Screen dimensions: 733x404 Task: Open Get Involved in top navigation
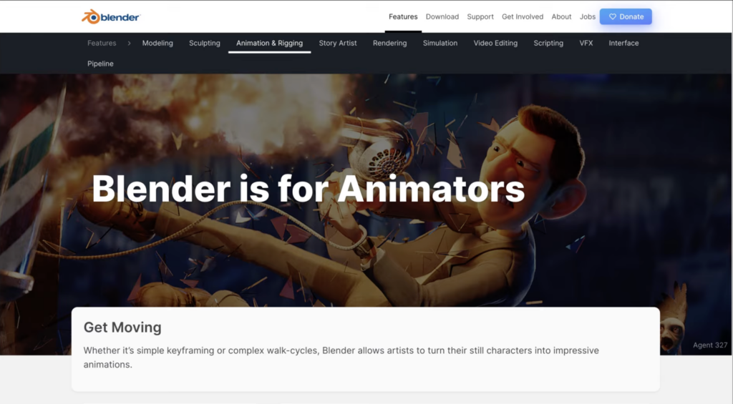pos(522,16)
